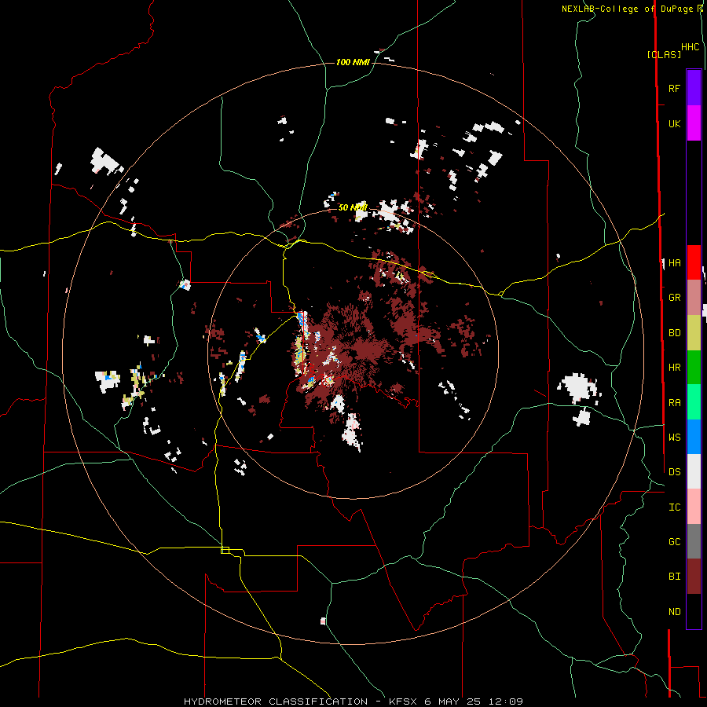
Task: Click the "KFSX" radar site identifier
Action: coord(404,702)
